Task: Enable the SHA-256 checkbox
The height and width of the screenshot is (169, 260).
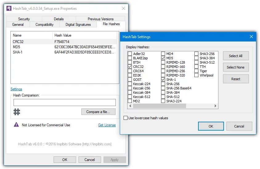Action: coord(163,84)
